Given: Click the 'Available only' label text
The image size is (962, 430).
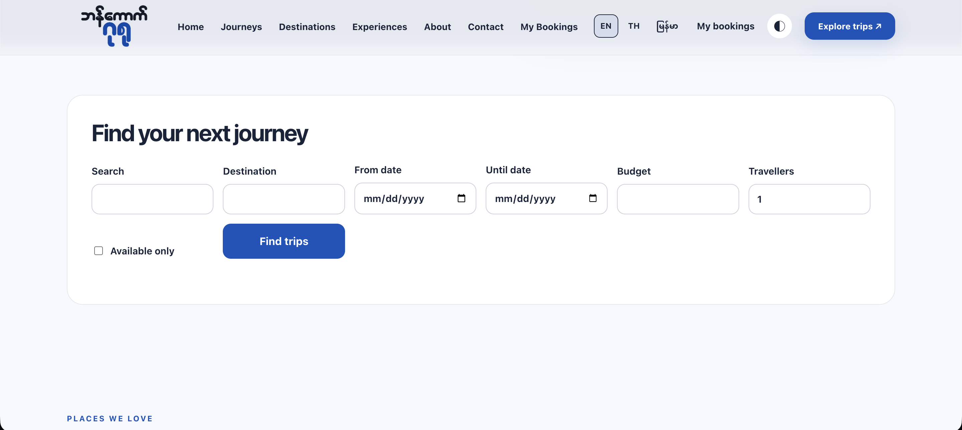Looking at the screenshot, I should (x=142, y=251).
